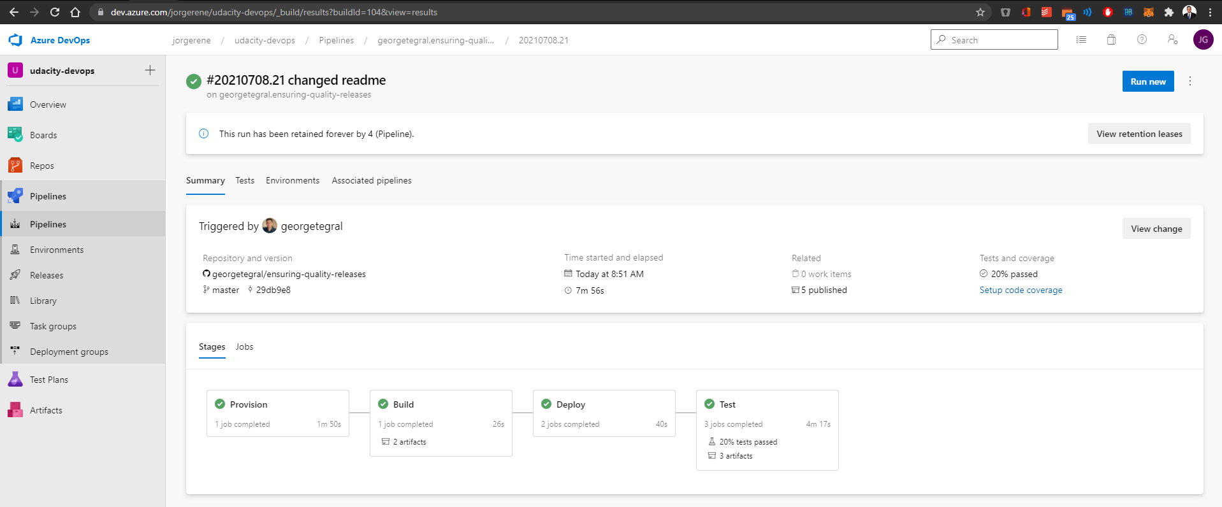Switch to the Jobs tab
1222x507 pixels.
(x=245, y=347)
